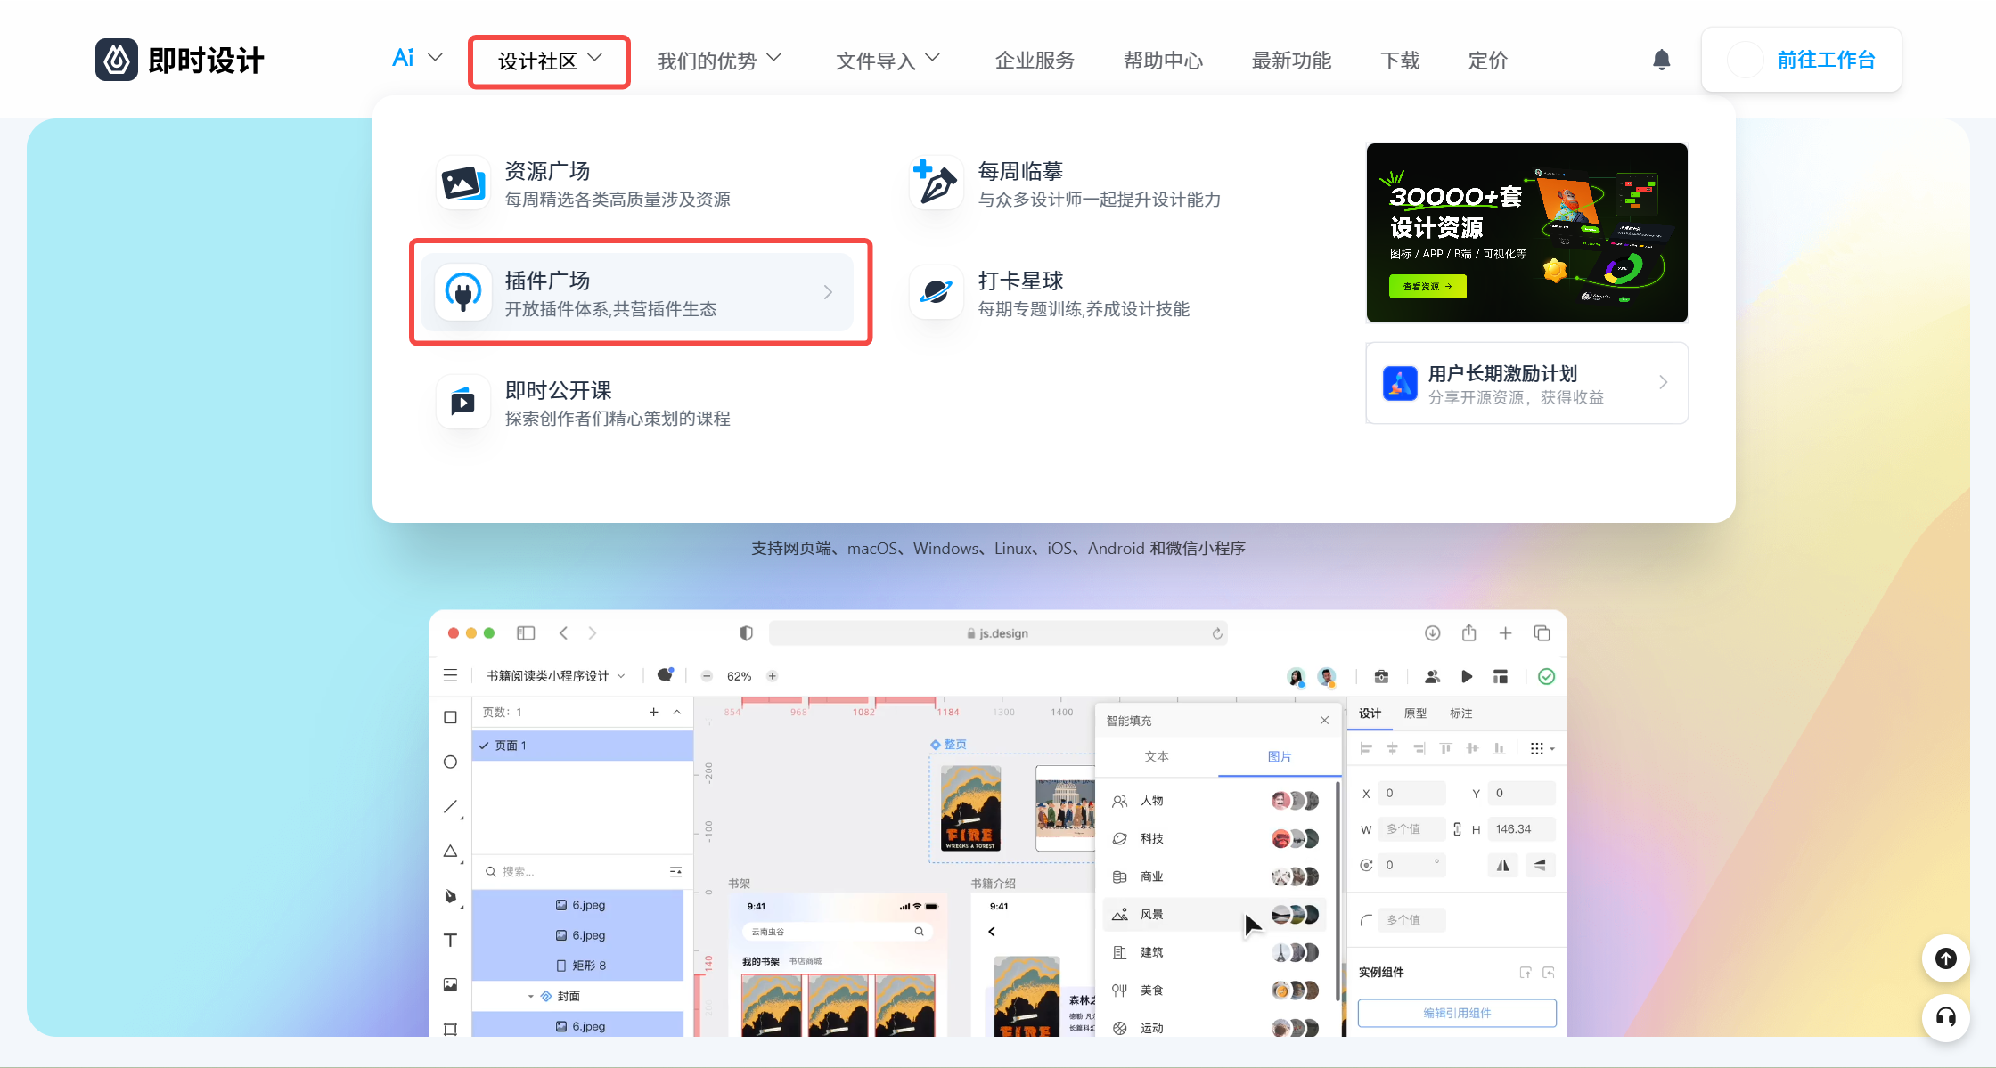Click the 插件广场 plug icon
The image size is (1996, 1068).
coord(463,292)
